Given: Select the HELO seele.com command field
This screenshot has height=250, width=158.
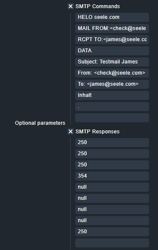Looking at the screenshot, I should tap(112, 17).
